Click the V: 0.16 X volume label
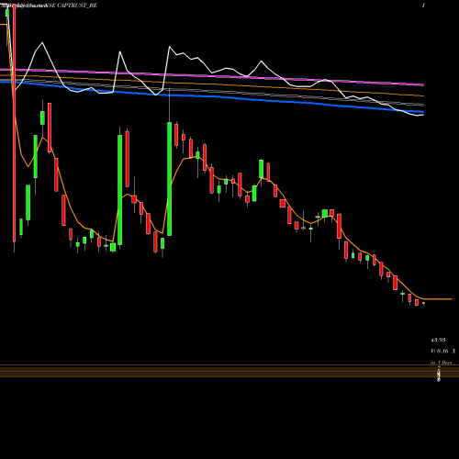The width and height of the screenshot is (459, 459). coord(443,351)
